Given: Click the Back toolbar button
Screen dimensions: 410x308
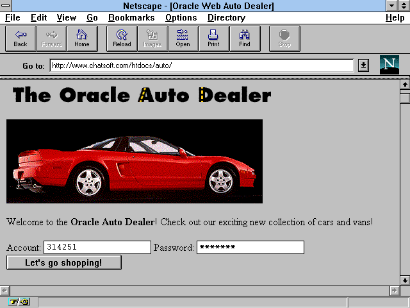Looking at the screenshot, I should [20, 38].
